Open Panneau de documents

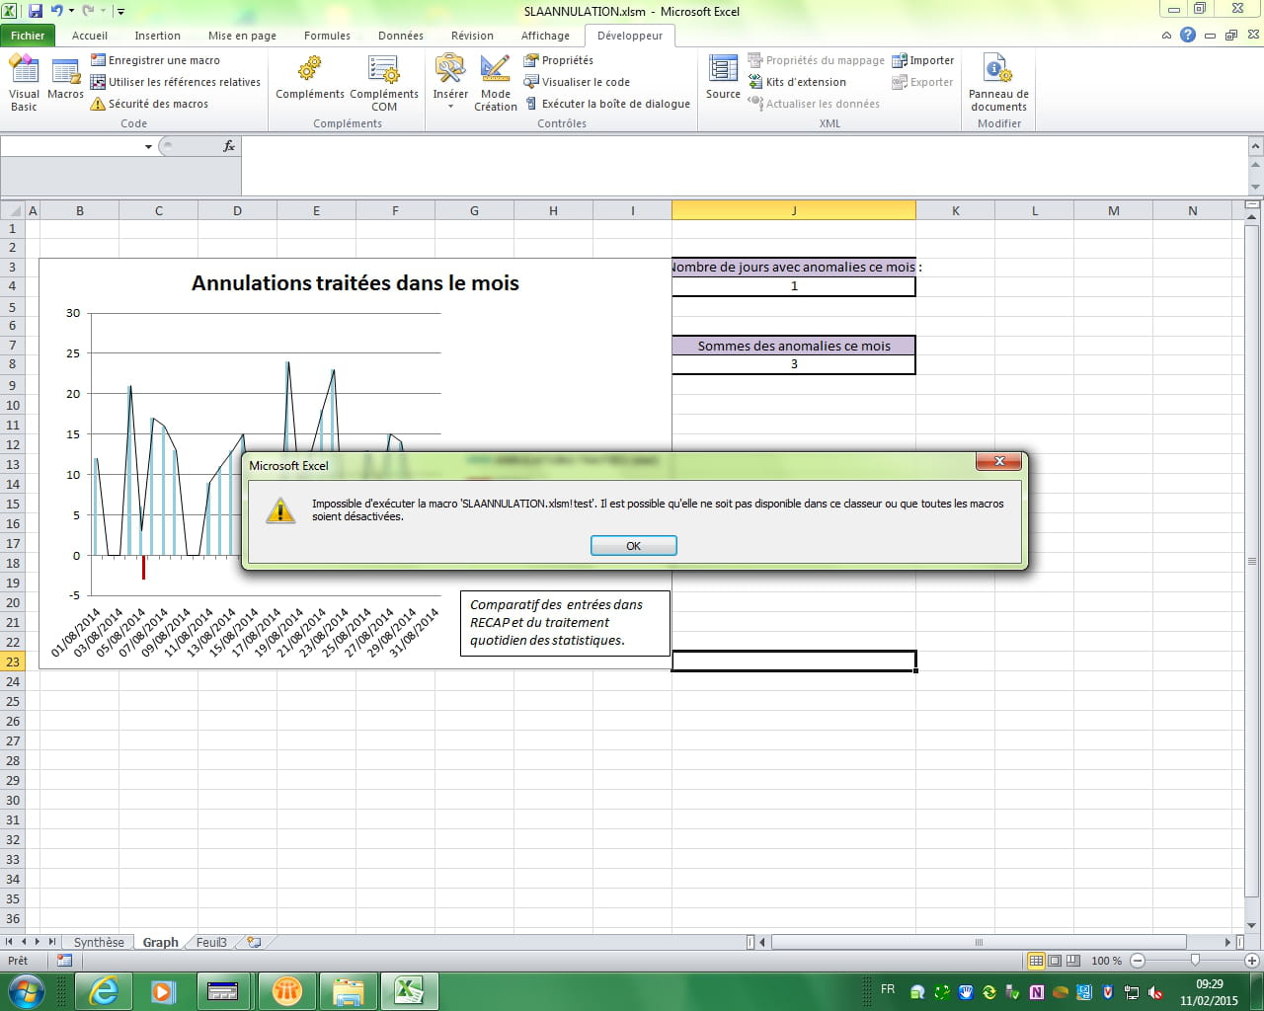[x=998, y=83]
